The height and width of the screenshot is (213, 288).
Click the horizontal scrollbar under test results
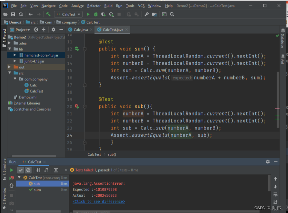(x=39, y=211)
